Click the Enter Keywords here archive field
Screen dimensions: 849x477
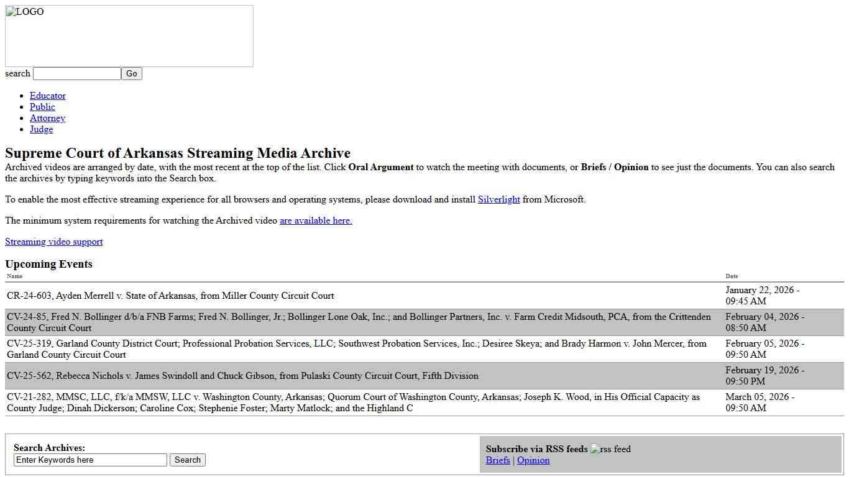(90, 460)
